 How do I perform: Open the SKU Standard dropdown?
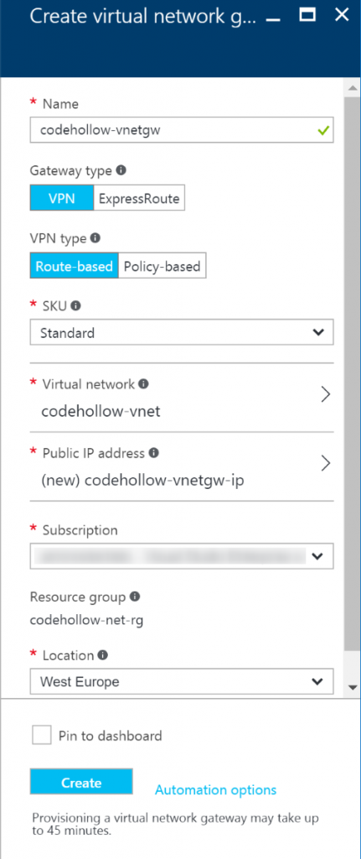182,332
